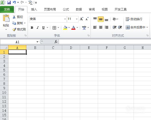Apply yellow fill color bucket
151x120 pixels.
65,28
